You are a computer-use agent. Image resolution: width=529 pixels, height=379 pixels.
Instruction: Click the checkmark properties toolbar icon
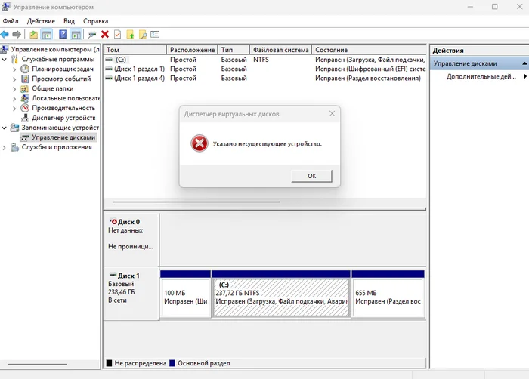(117, 35)
